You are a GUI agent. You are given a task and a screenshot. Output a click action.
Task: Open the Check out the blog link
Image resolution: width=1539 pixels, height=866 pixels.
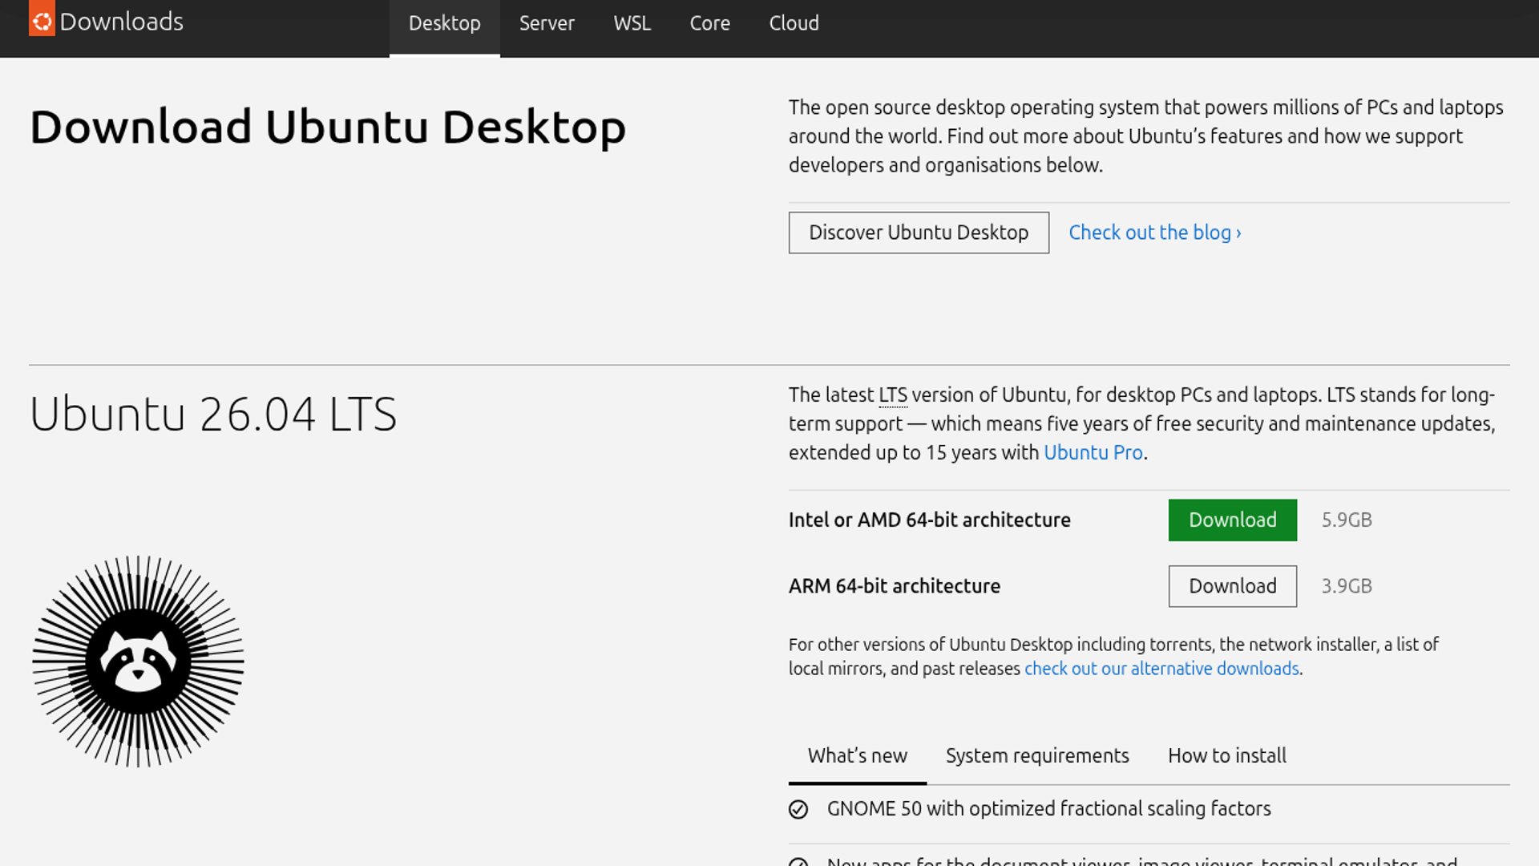[x=1154, y=233]
